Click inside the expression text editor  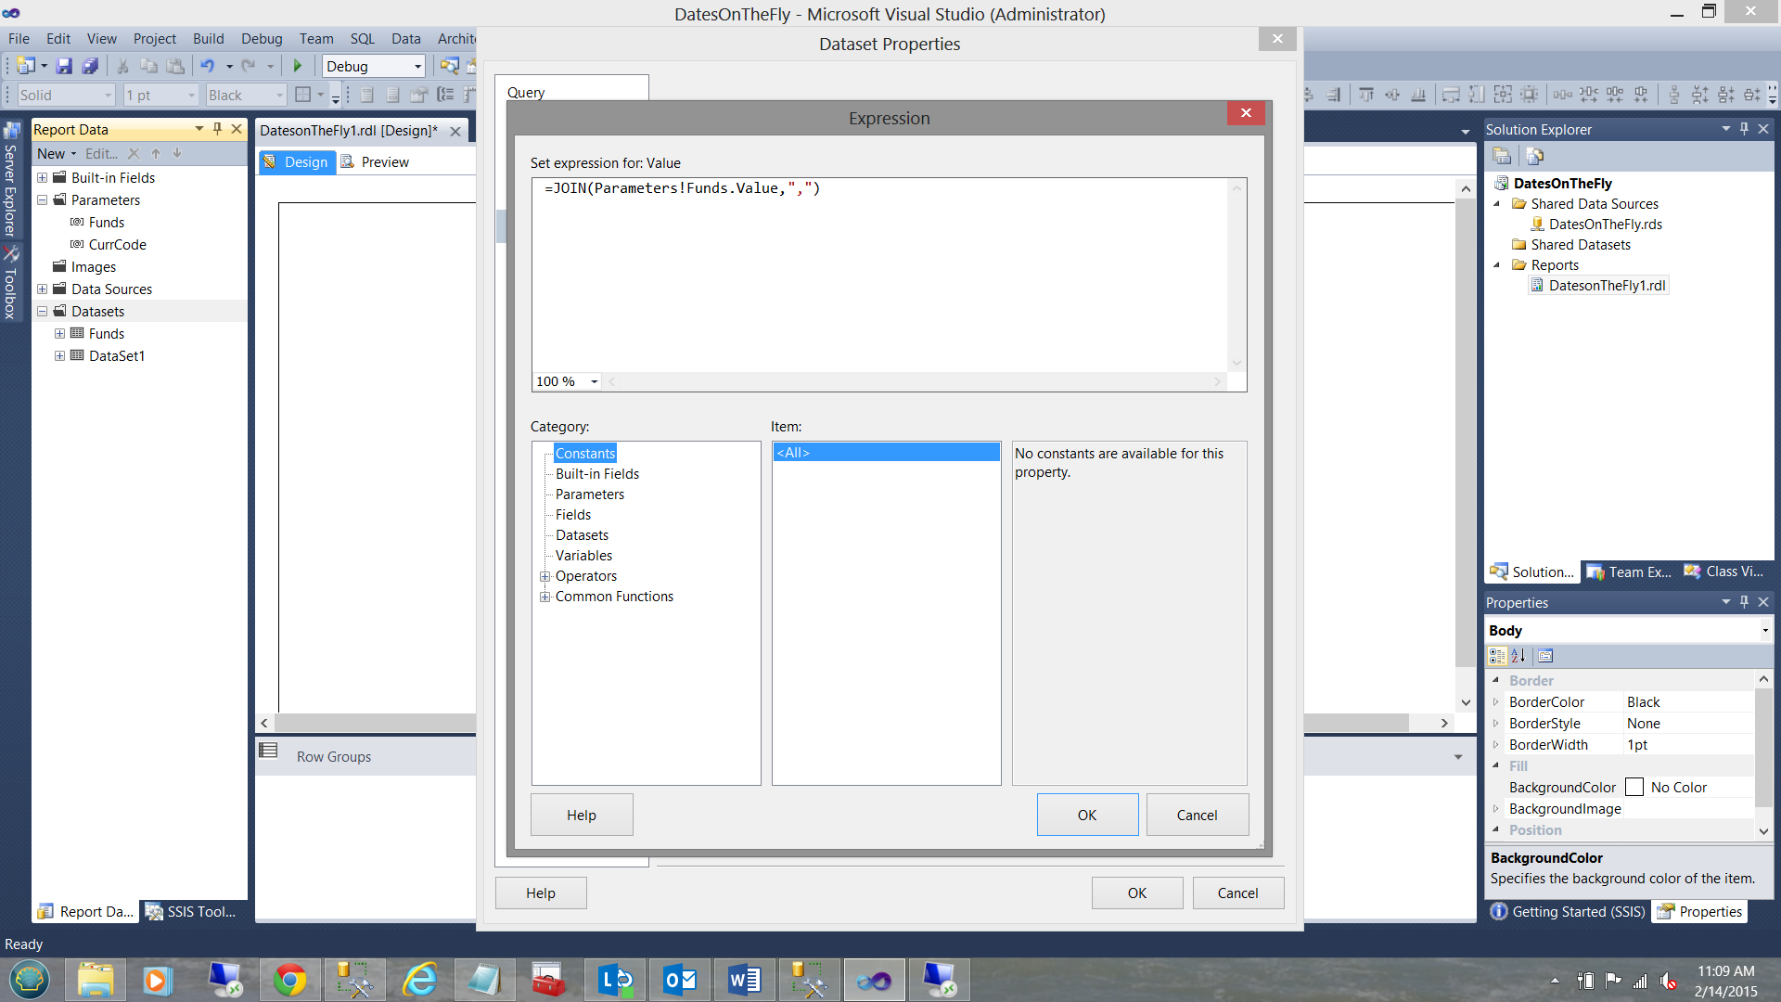(x=881, y=278)
